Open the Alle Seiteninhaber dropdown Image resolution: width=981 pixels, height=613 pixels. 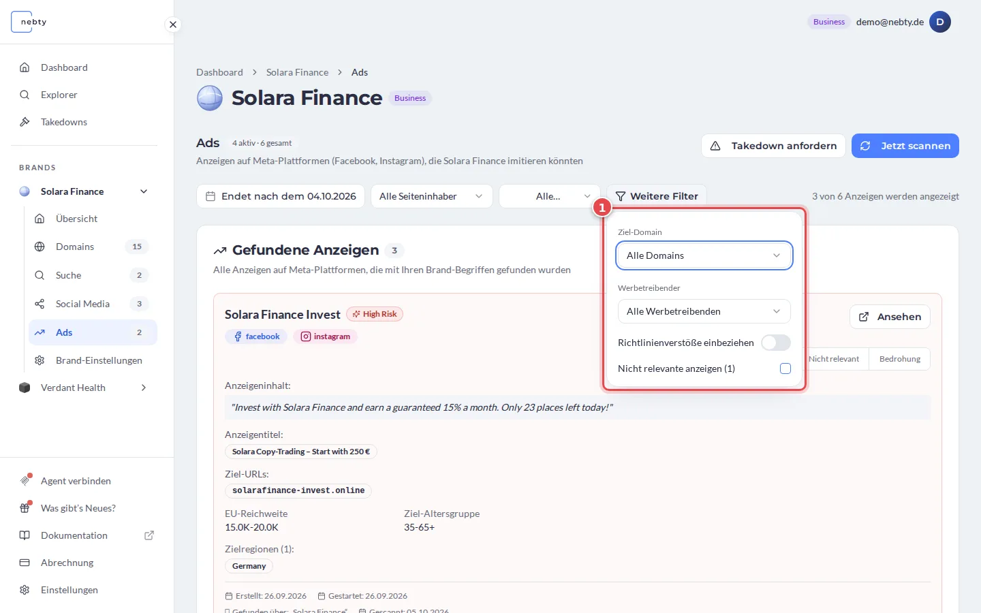pyautogui.click(x=432, y=196)
